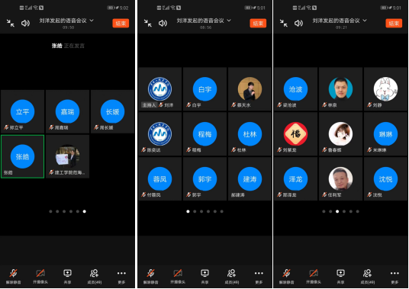This screenshot has height=289, width=409.
Task: Open the more options dots in right screen
Action: 395,277
